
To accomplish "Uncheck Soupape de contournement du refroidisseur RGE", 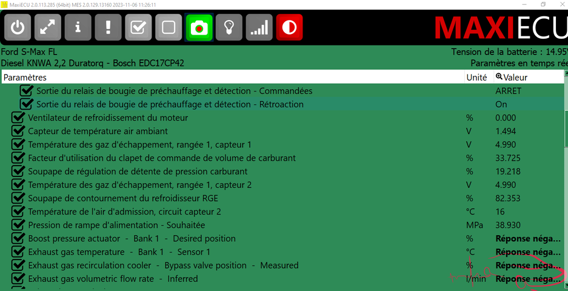I will click(x=18, y=198).
